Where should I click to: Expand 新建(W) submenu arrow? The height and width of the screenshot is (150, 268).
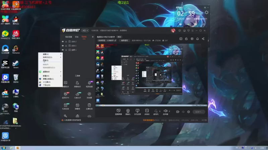tap(61, 76)
